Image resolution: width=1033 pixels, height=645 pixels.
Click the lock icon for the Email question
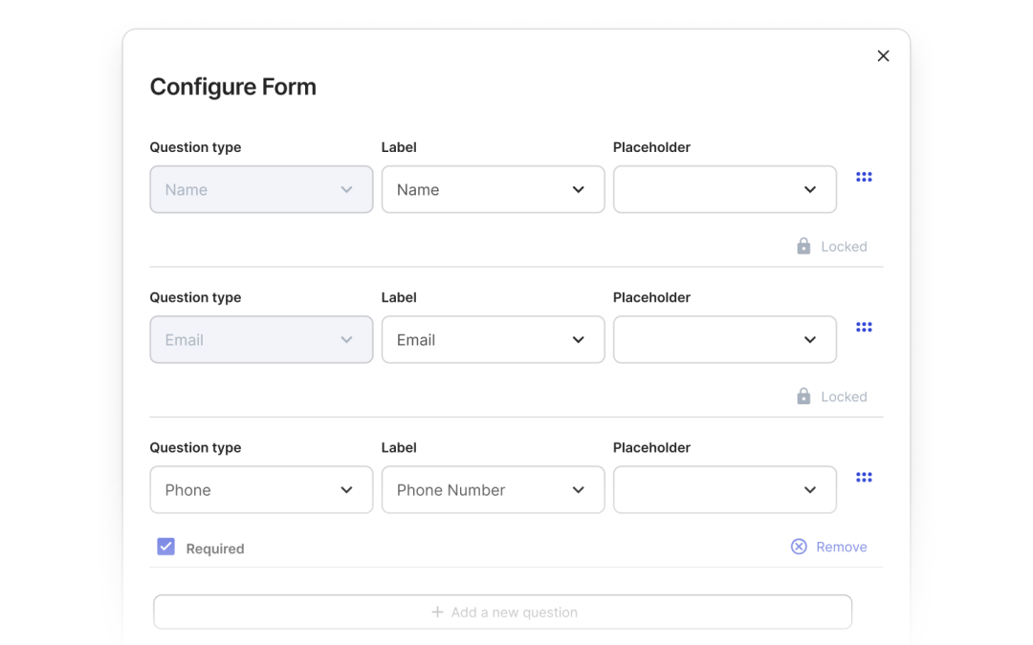803,396
